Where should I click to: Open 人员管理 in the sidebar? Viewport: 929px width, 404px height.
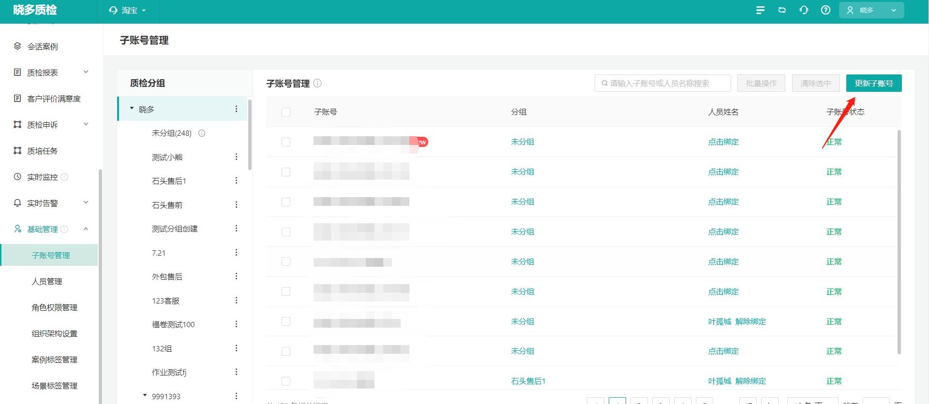point(47,281)
